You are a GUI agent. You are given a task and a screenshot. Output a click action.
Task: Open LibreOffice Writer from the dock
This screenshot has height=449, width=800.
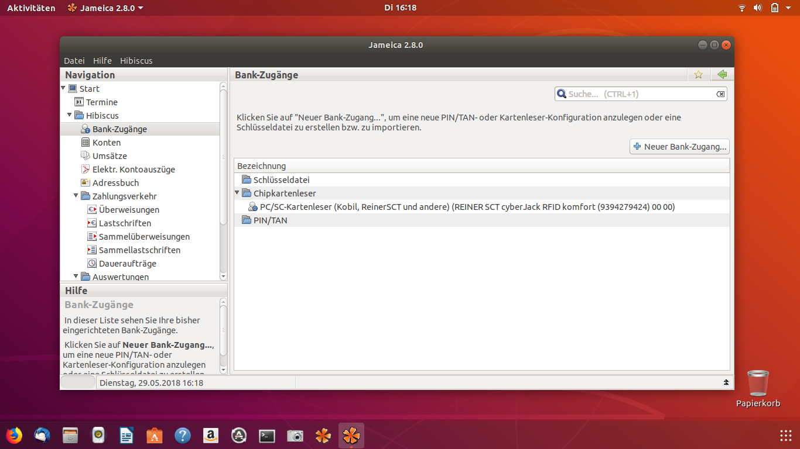pyautogui.click(x=127, y=436)
